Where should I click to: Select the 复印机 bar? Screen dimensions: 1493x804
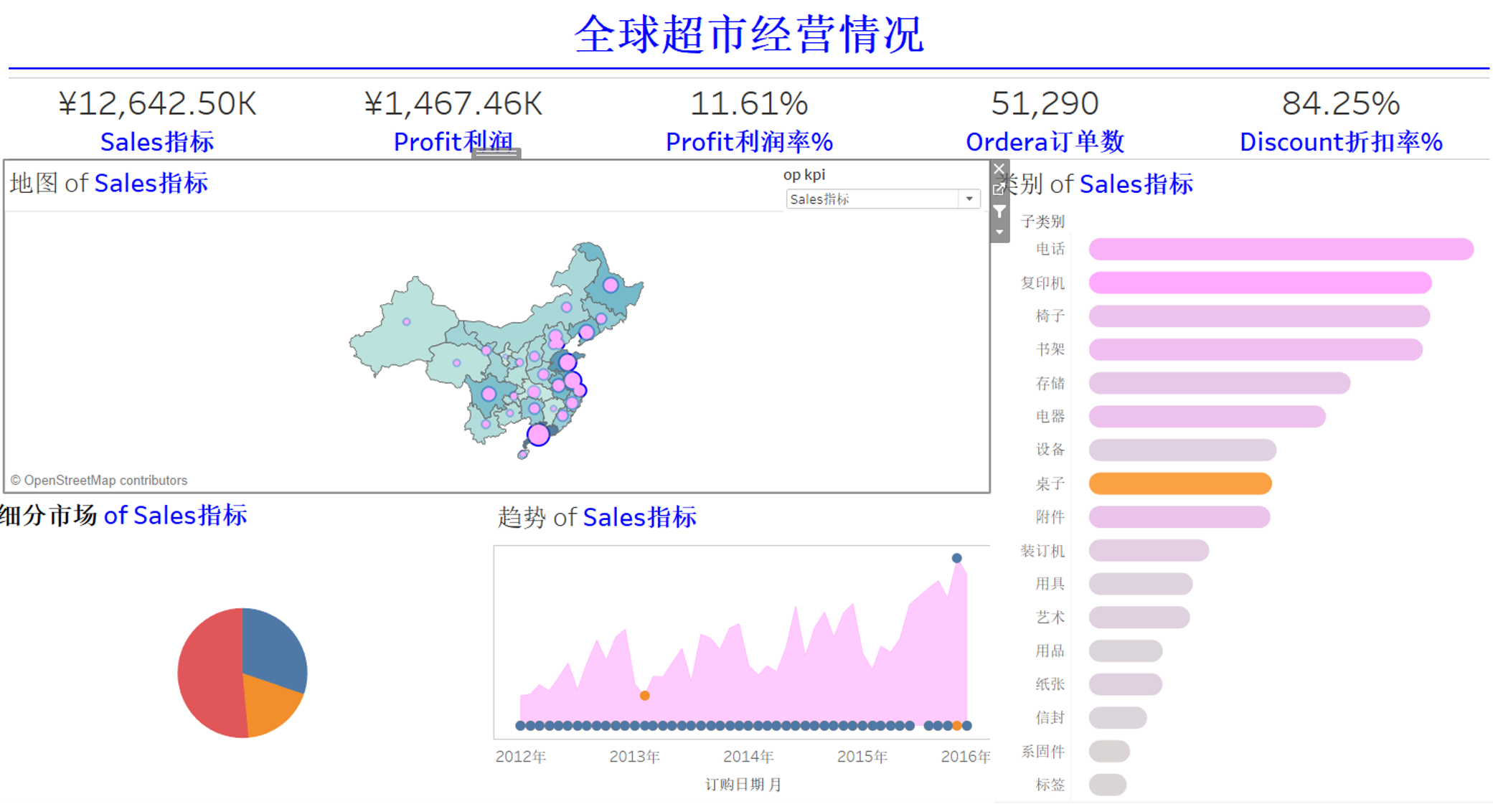click(1260, 283)
